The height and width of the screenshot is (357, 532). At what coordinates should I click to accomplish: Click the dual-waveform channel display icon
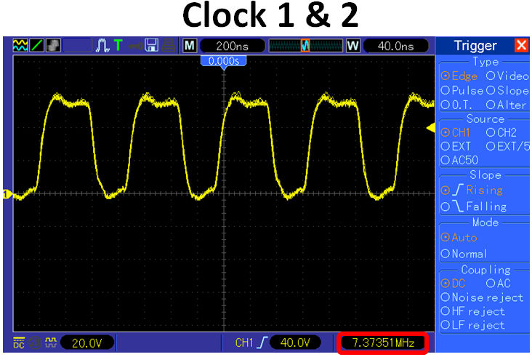[x=20, y=46]
